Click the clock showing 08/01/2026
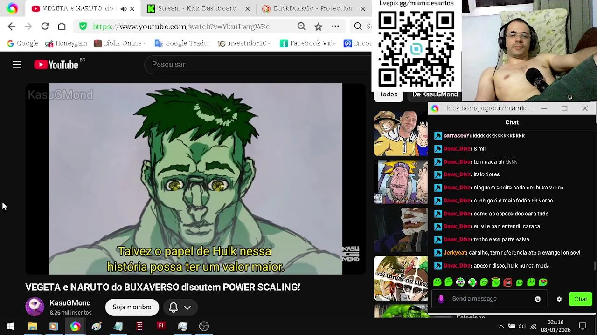Screen dimensions: 597x335 coord(555,326)
